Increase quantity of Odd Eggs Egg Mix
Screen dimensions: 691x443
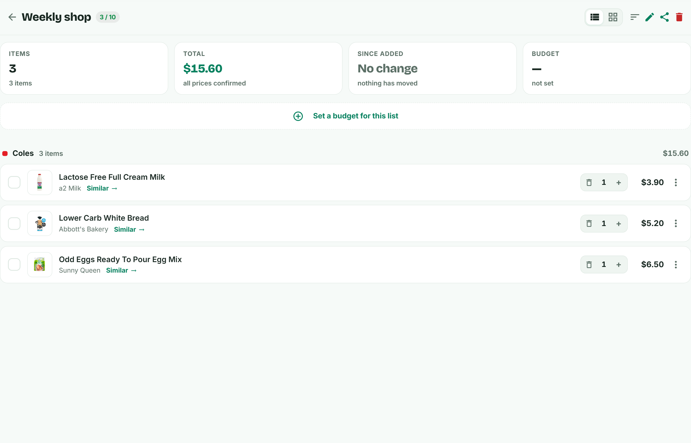(619, 265)
